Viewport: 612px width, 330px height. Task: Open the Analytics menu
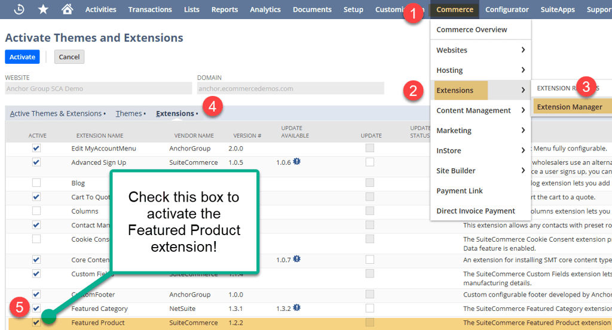click(265, 10)
